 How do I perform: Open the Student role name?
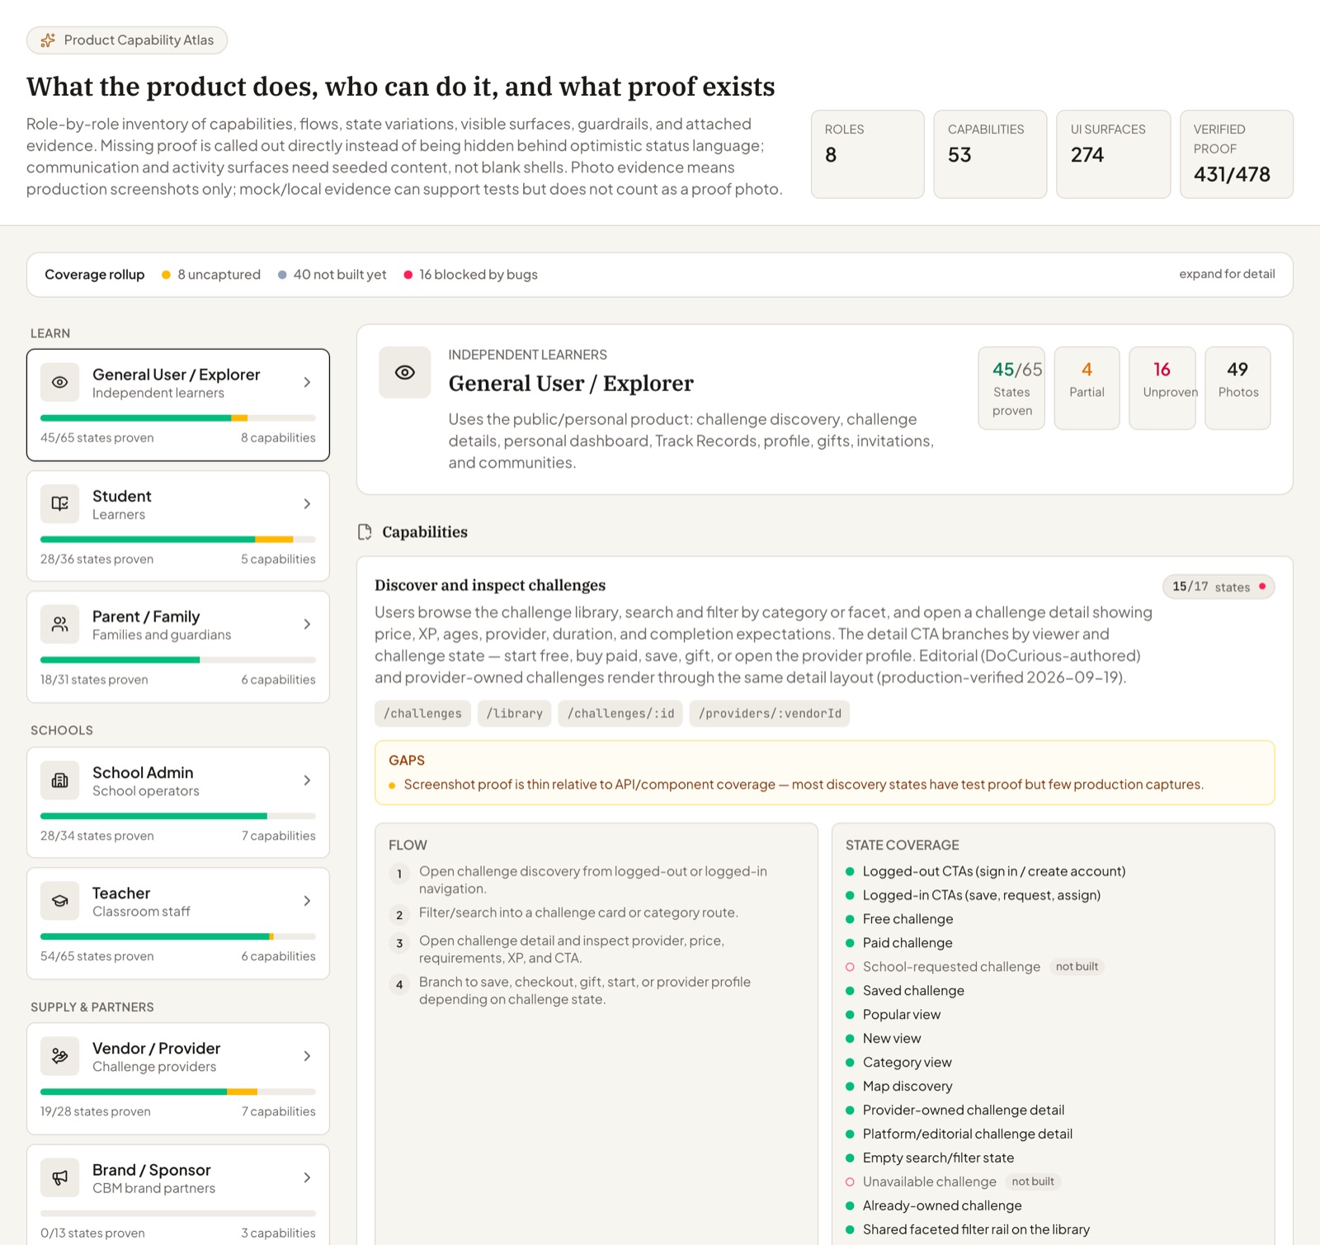tap(122, 496)
